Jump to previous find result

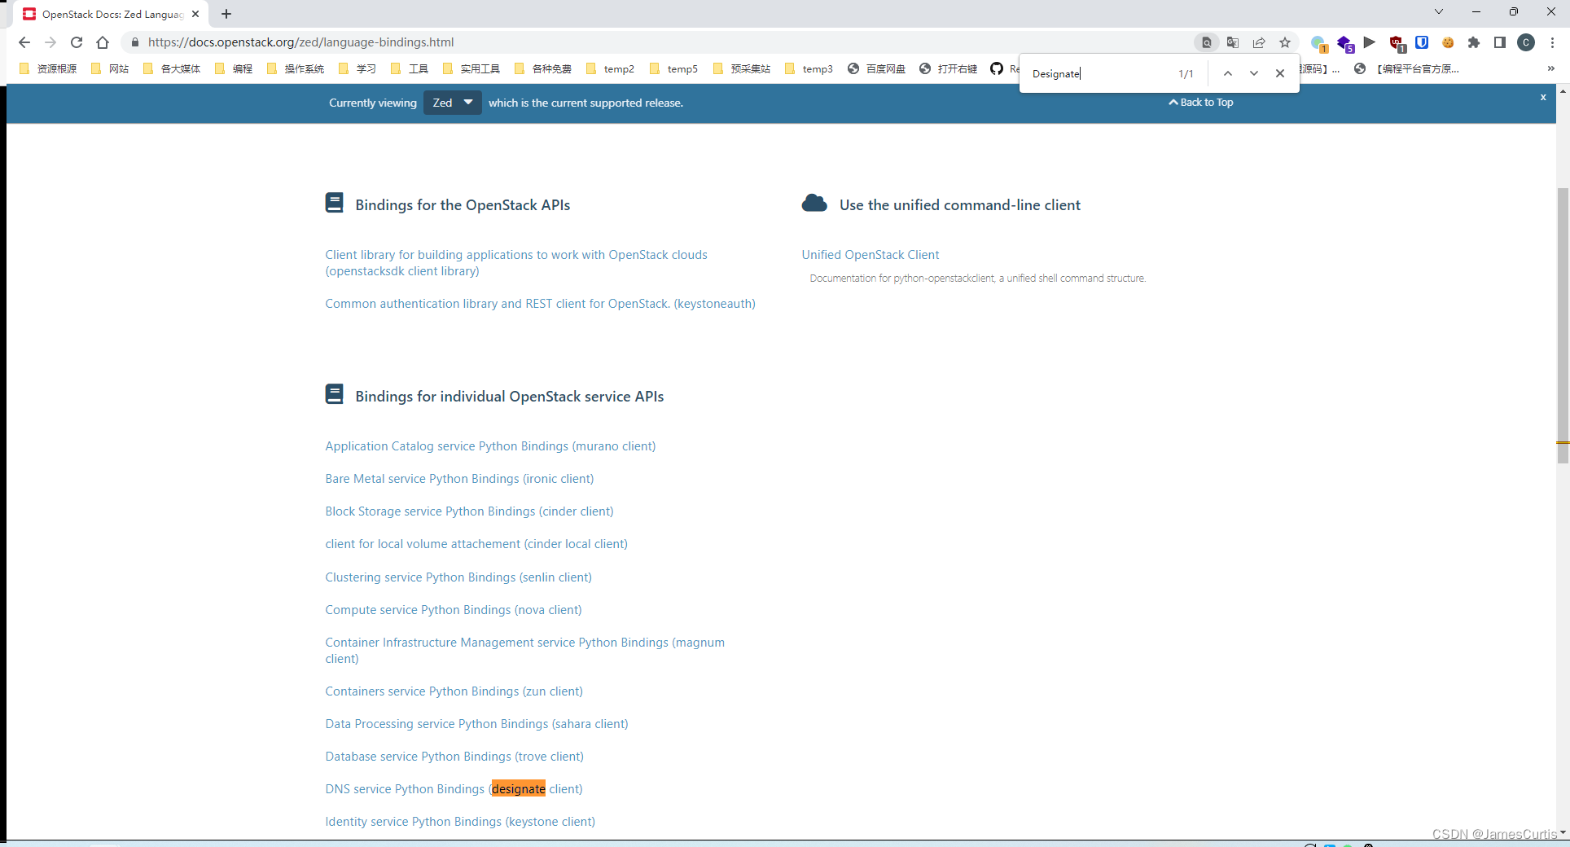tap(1228, 73)
